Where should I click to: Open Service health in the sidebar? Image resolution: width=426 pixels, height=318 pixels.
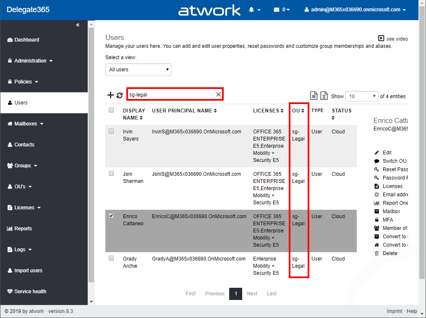pos(44,292)
